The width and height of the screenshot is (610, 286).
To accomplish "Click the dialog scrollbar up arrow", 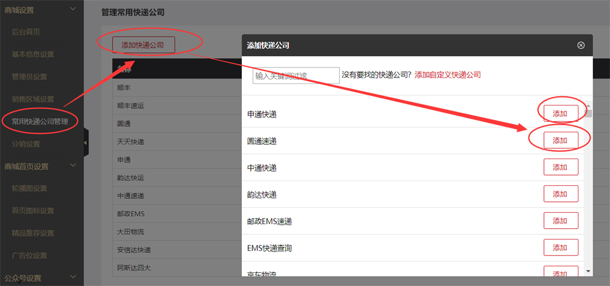I will (588, 106).
